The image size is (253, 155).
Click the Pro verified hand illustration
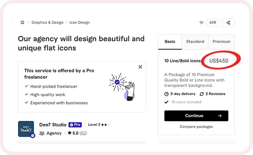[122, 87]
